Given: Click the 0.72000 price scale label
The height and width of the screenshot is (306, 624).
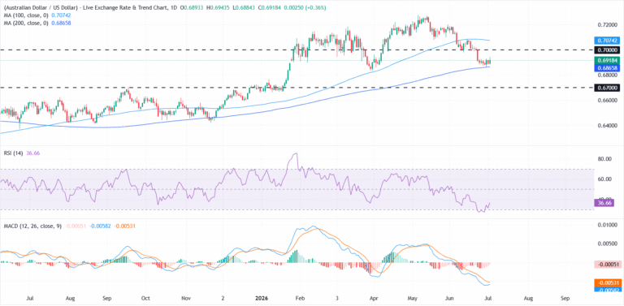Looking at the screenshot, I should (x=608, y=24).
